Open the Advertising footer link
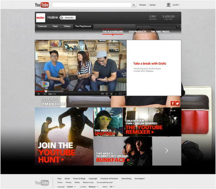The height and width of the screenshot is (189, 216). [126, 179]
